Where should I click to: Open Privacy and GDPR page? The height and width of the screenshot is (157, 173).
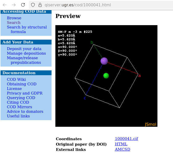click(x=24, y=93)
